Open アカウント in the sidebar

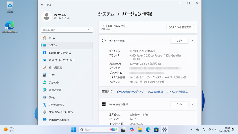tap(67, 82)
